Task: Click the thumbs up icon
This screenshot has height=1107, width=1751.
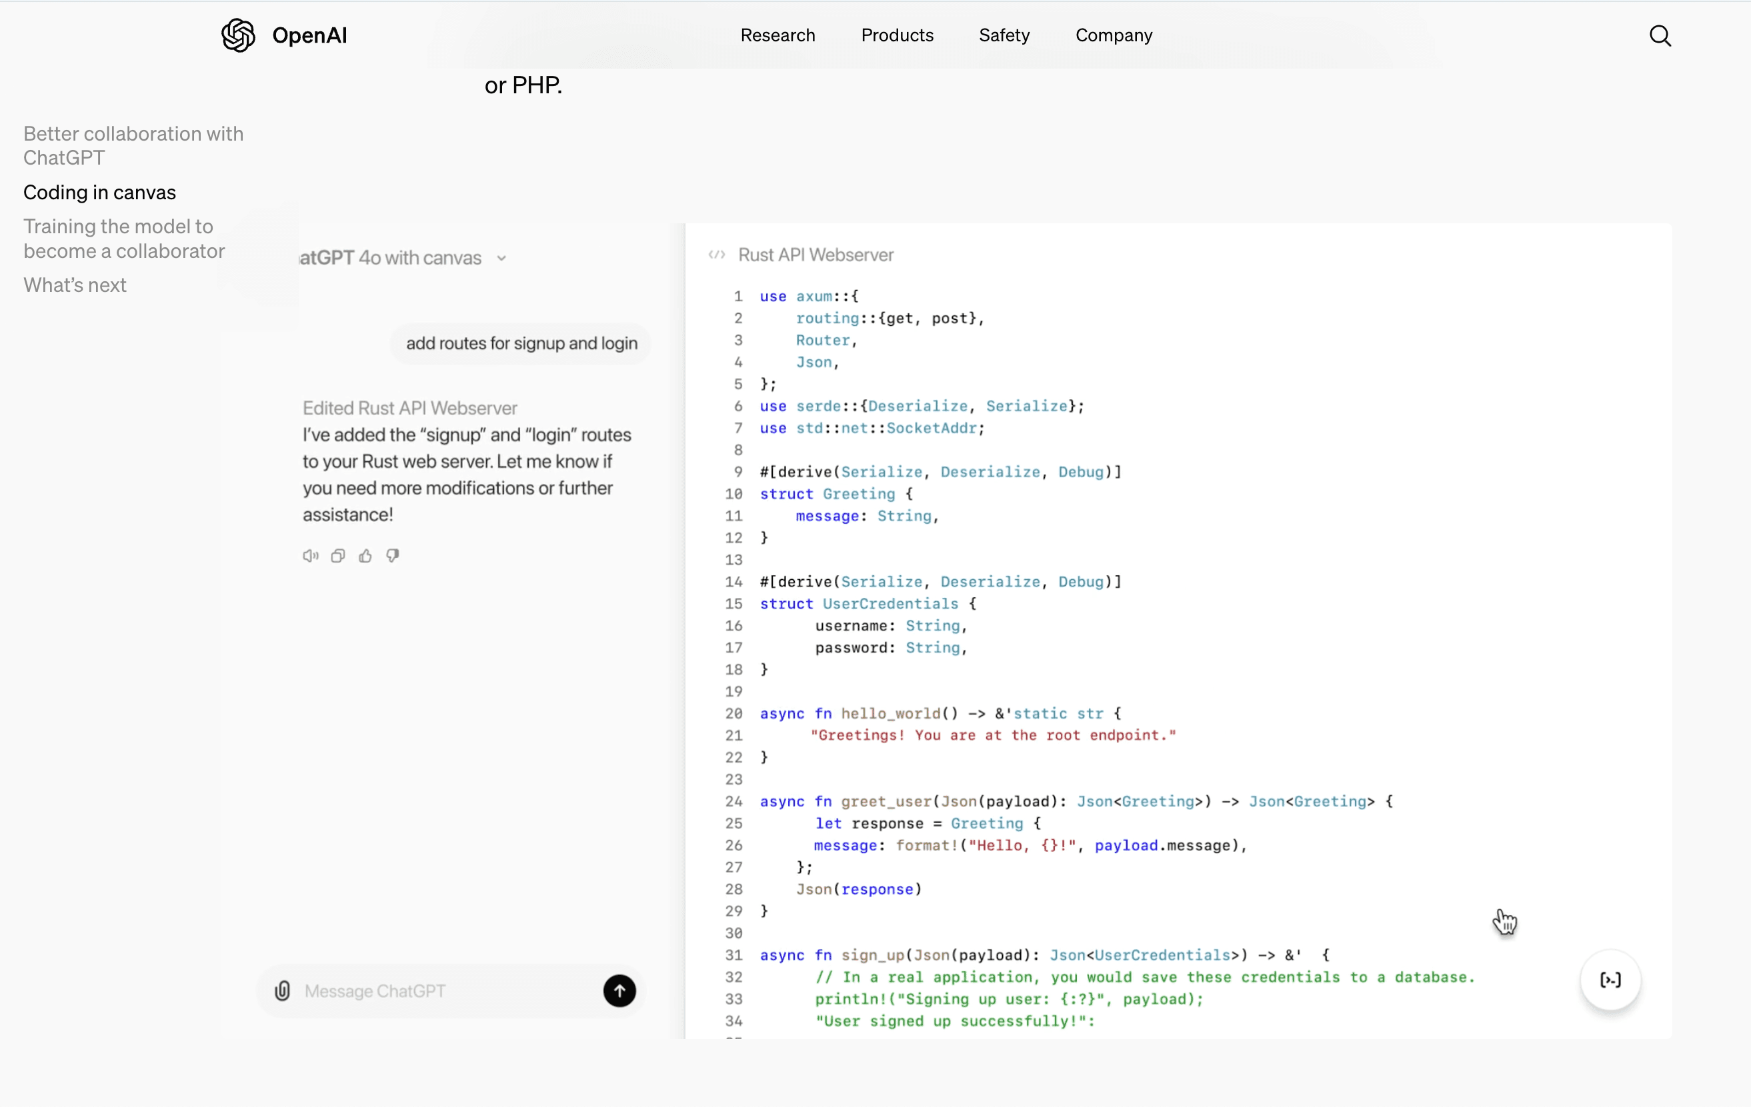Action: point(365,556)
